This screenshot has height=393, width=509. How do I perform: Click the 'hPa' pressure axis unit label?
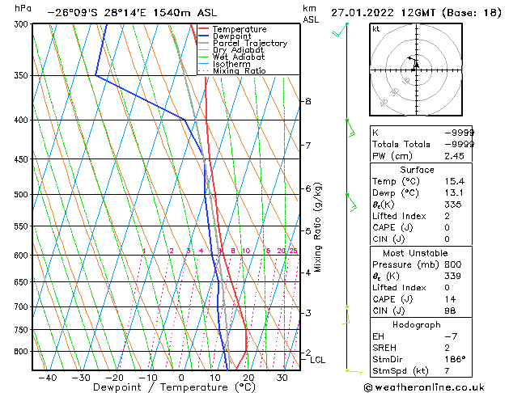pyautogui.click(x=23, y=8)
